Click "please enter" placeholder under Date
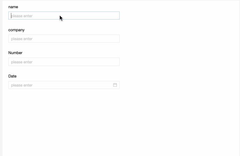This screenshot has width=240, height=156. tap(22, 85)
